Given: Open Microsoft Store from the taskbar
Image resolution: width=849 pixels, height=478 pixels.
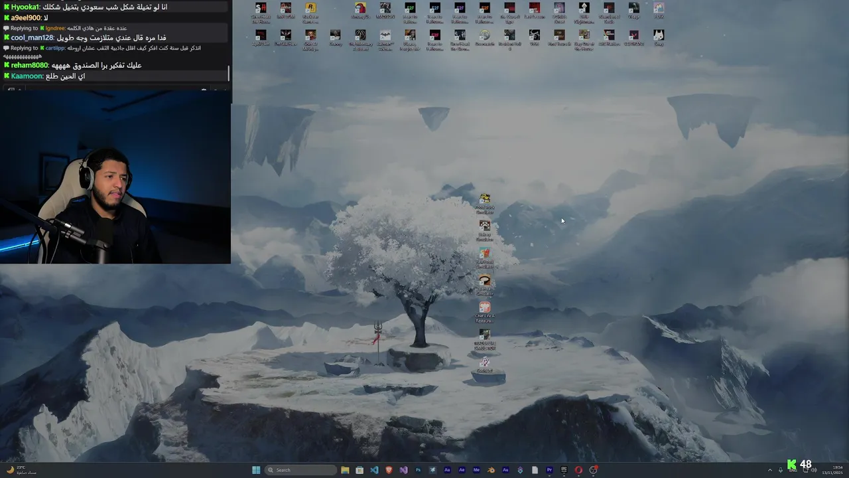Looking at the screenshot, I should click(359, 470).
